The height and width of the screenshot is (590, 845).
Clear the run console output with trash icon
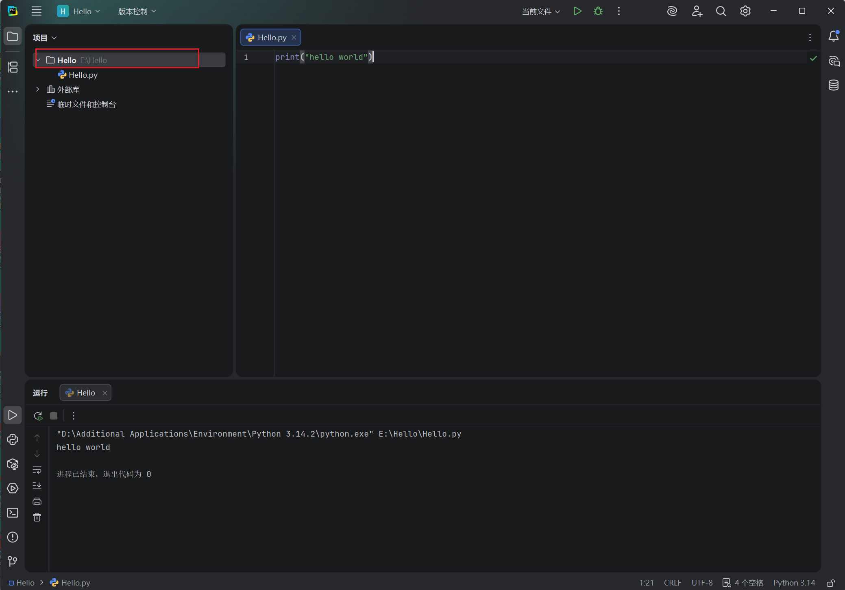(x=37, y=517)
